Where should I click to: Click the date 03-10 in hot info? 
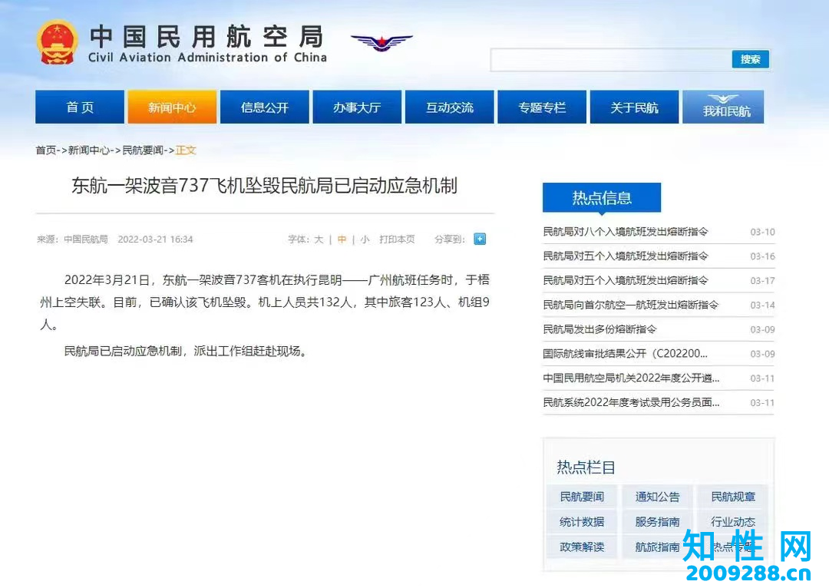click(x=762, y=232)
